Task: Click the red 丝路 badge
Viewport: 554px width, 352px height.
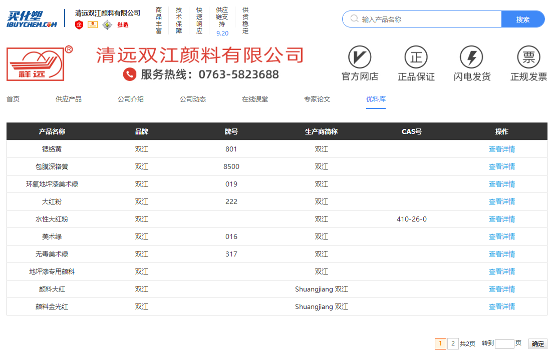Action: pos(123,24)
